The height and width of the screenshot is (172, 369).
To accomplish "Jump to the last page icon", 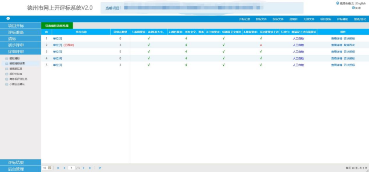I will (x=90, y=168).
